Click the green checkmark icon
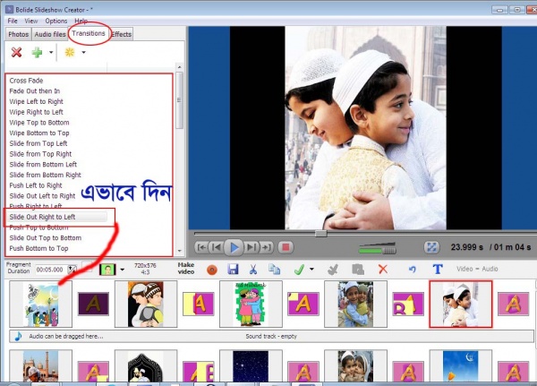This screenshot has height=386, width=537. click(x=299, y=270)
